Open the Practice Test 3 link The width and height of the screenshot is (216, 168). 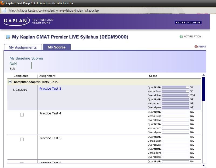50,89
